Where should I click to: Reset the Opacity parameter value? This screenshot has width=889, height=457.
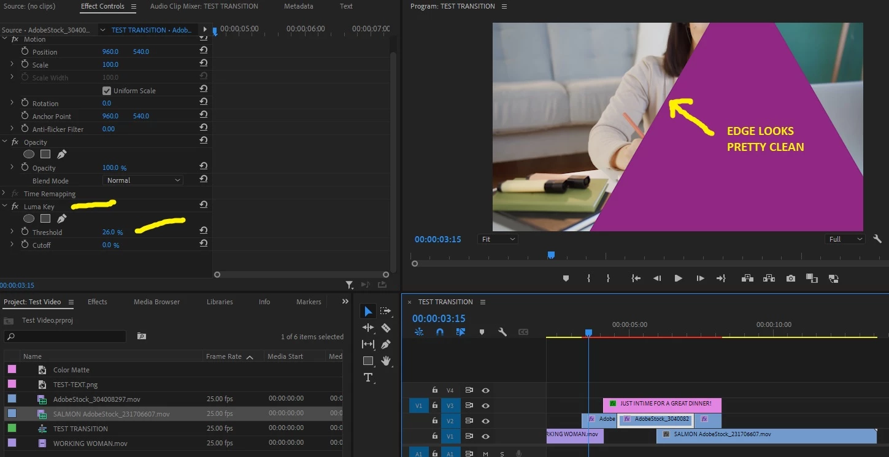pyautogui.click(x=203, y=167)
